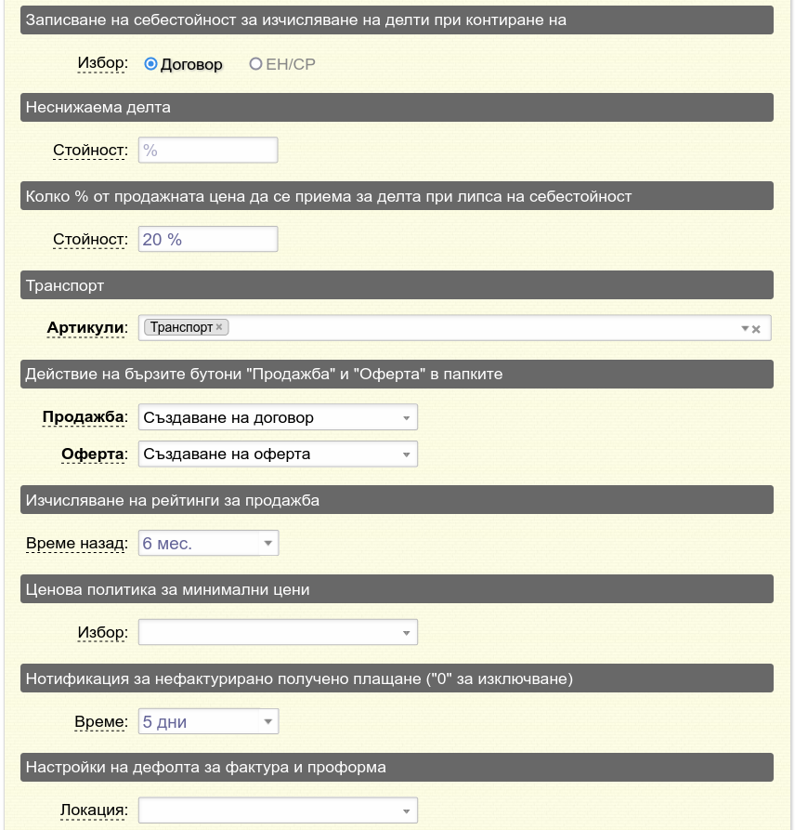This screenshot has width=795, height=830.
Task: Click the 20 % Стойност input field
Action: tap(208, 239)
